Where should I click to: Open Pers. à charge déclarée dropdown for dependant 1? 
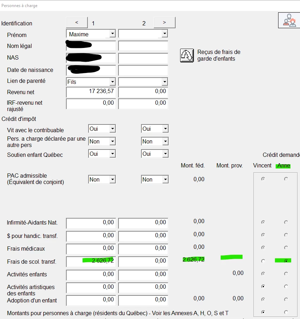pos(112,141)
